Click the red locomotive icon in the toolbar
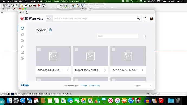187x105 pixels. pos(35,5)
